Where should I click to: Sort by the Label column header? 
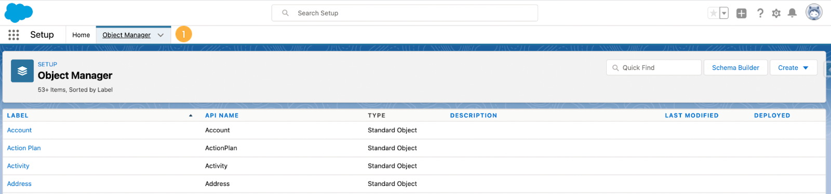click(x=18, y=115)
